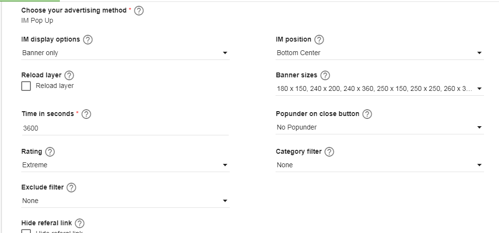Open the Banner sizes multi-select dropdown

379,88
